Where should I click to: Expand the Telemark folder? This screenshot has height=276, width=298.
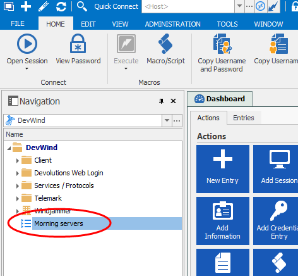point(18,199)
